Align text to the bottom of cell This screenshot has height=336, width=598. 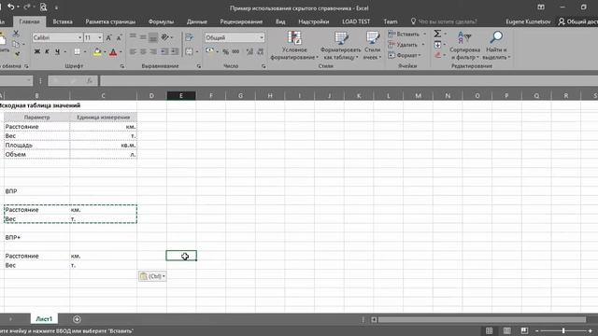(x=152, y=37)
